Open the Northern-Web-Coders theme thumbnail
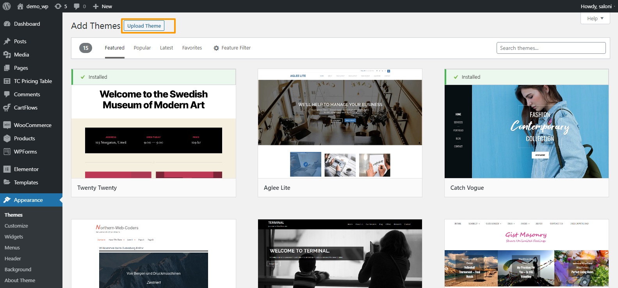The width and height of the screenshot is (618, 288). point(153,254)
